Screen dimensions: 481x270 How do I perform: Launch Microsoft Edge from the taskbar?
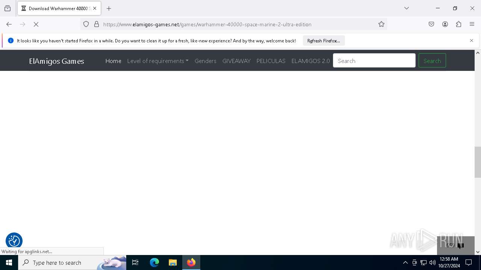(154, 262)
